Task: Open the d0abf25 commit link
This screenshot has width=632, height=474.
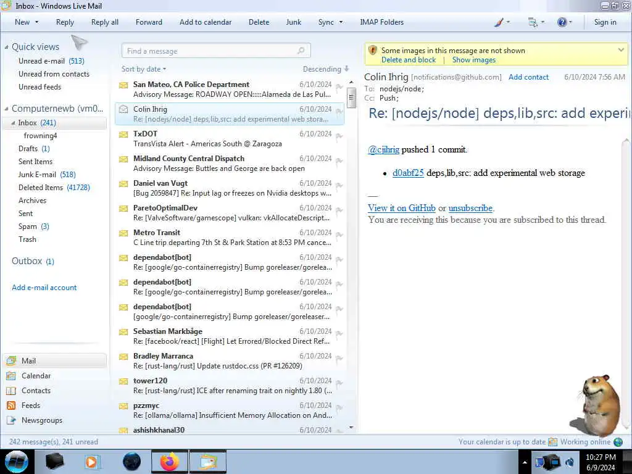Action: click(408, 173)
